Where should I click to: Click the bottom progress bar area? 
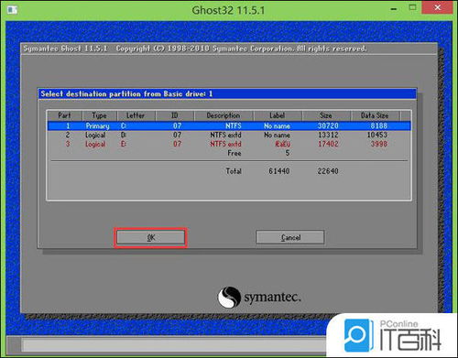[174, 345]
